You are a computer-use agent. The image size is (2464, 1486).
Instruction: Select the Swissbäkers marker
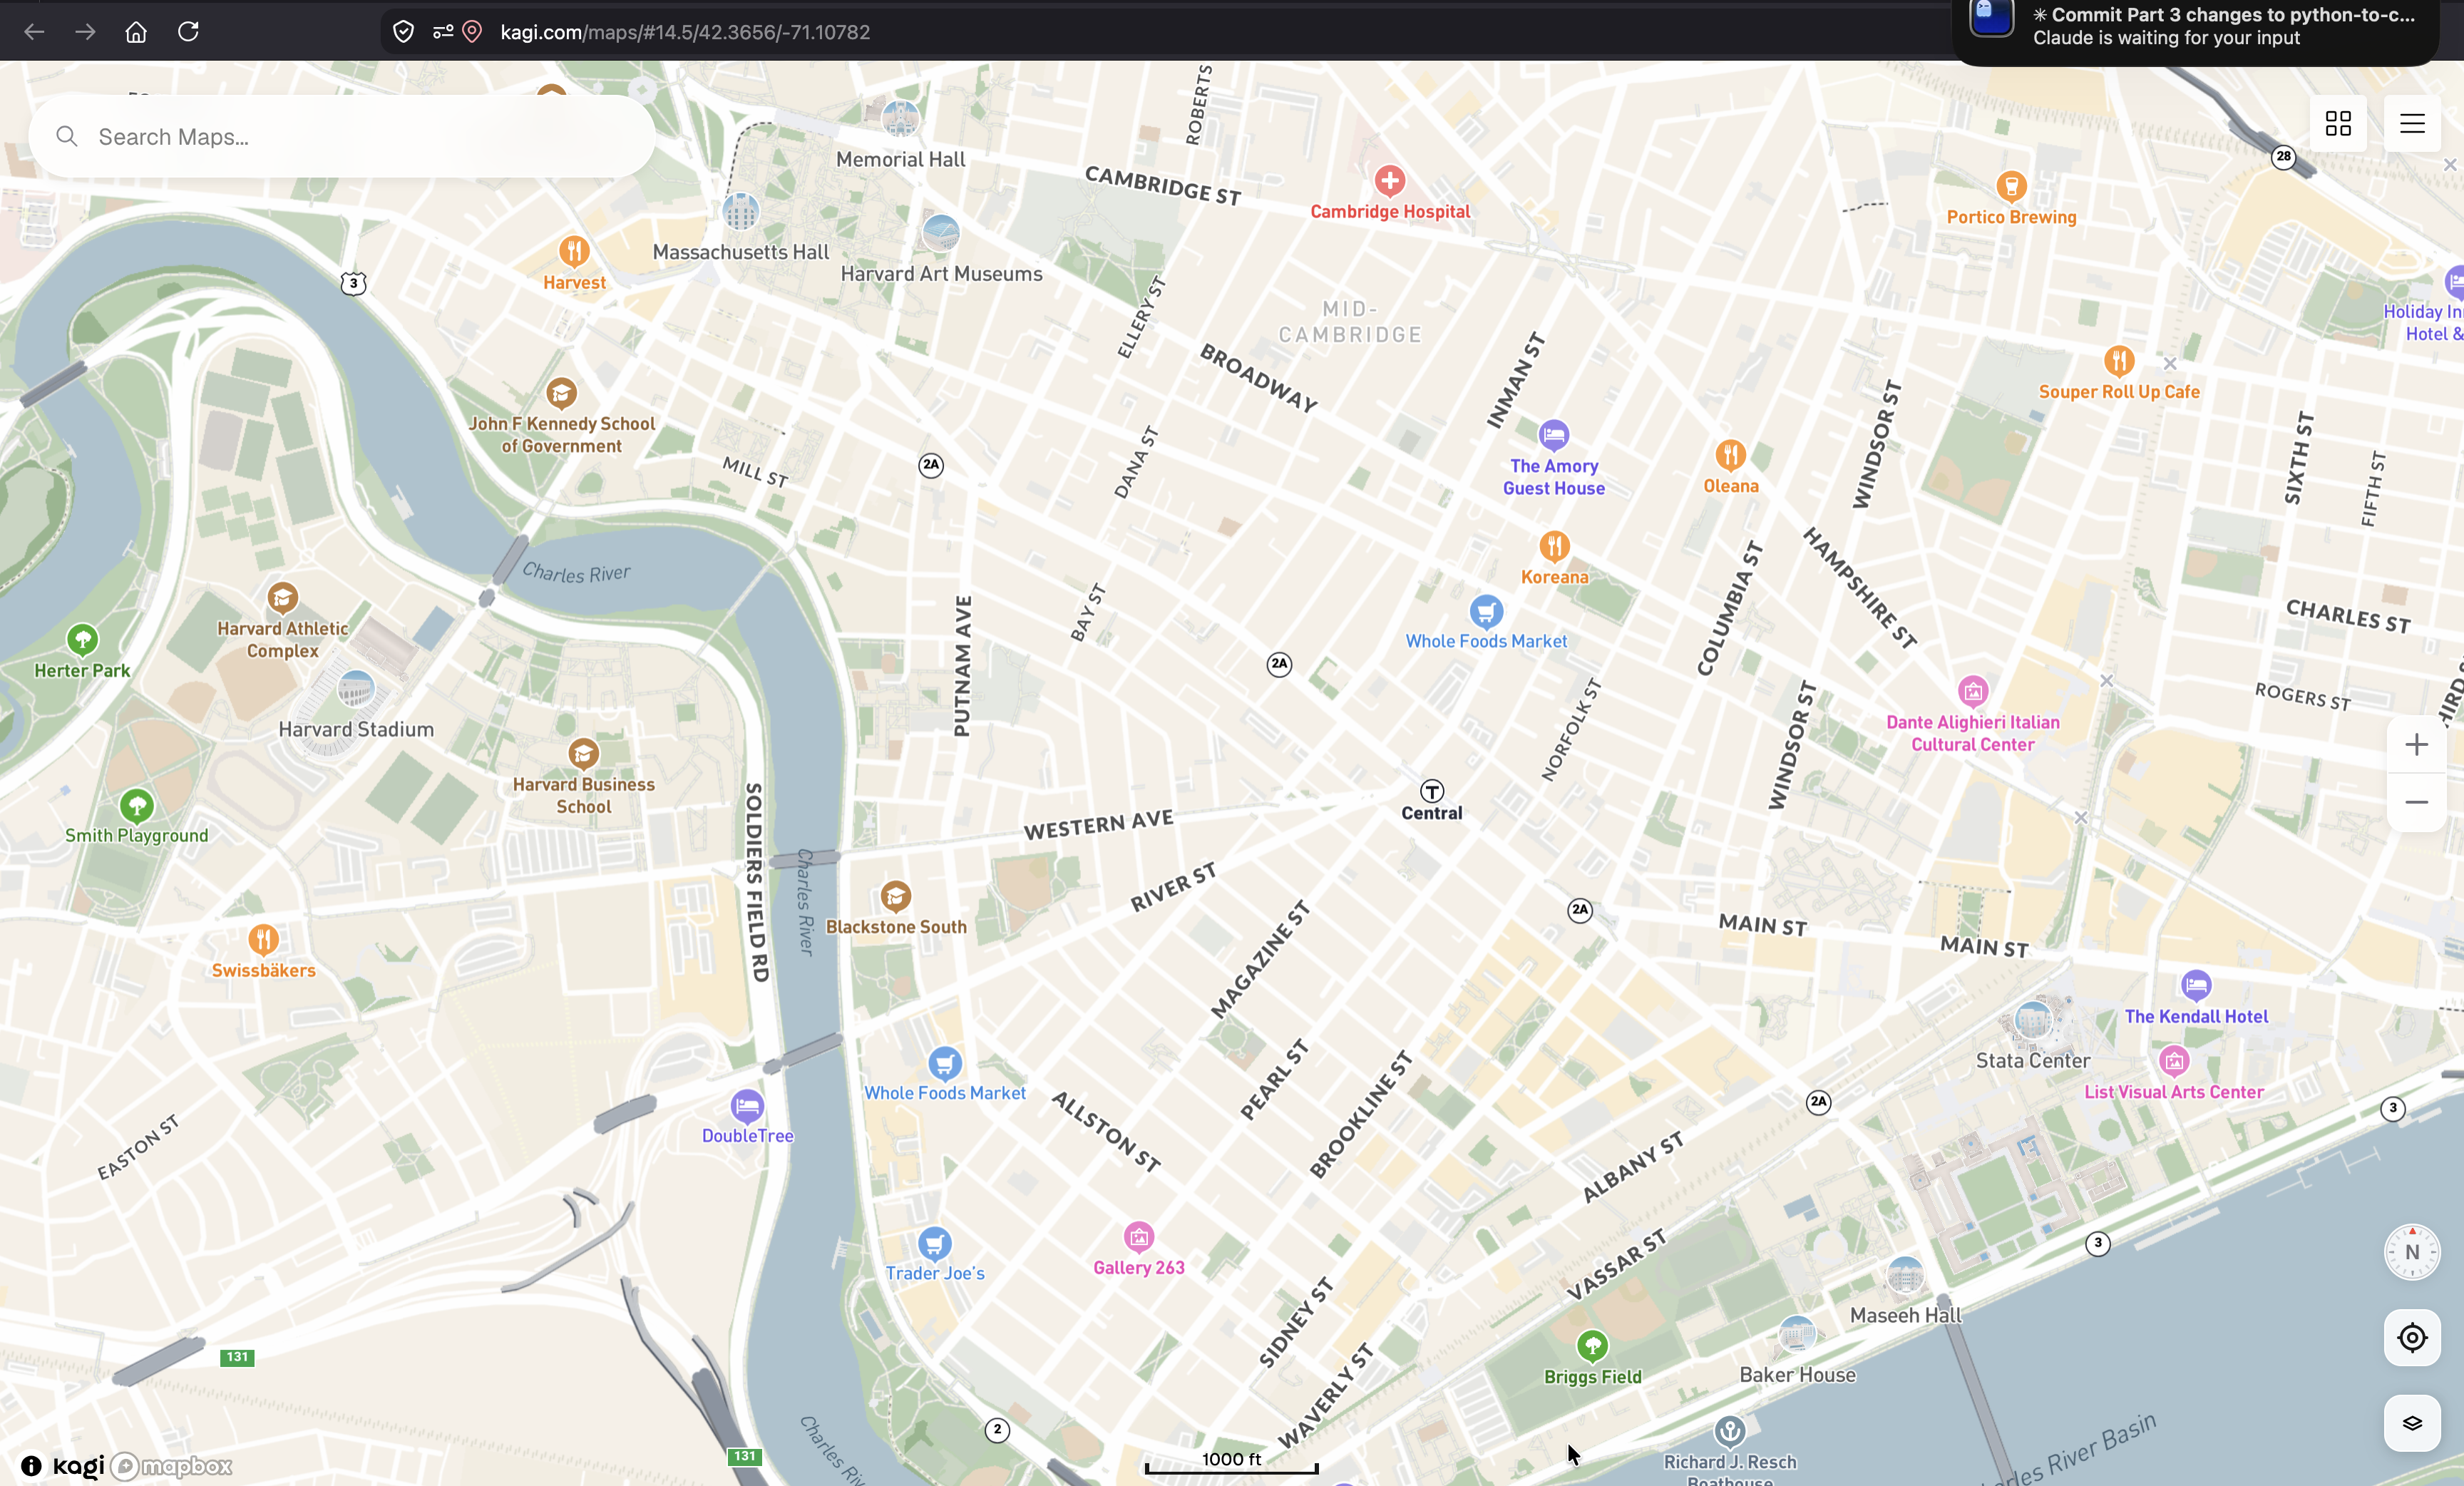tap(263, 939)
